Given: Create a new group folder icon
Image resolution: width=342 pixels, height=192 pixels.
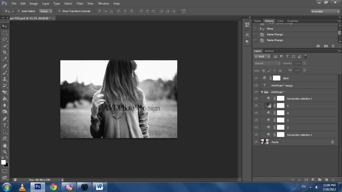Looking at the screenshot, I should (320, 180).
